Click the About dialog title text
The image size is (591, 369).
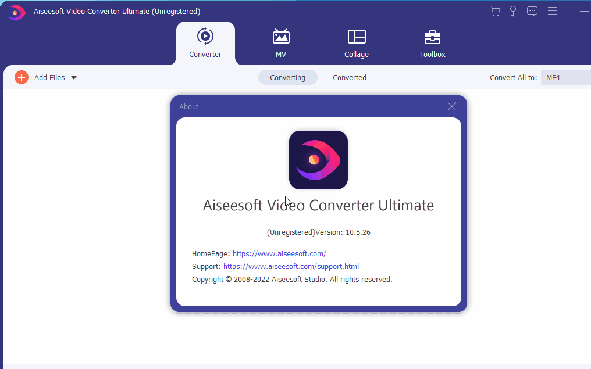pyautogui.click(x=188, y=106)
